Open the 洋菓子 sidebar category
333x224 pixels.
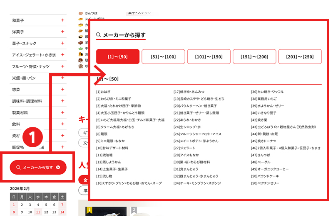tap(18, 32)
